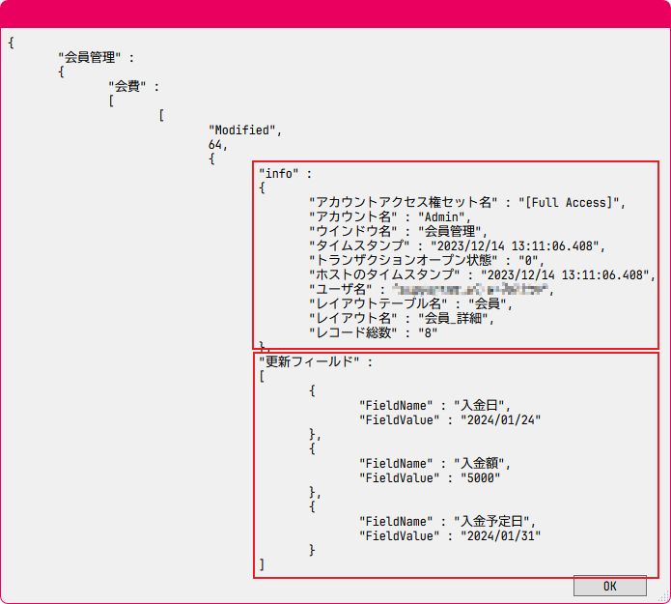Image resolution: width=671 pixels, height=604 pixels.
Task: Click the "2024/01/31" FieldValue text
Action: (x=498, y=535)
